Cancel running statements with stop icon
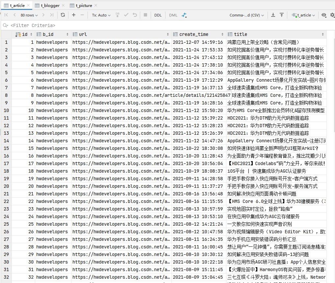Screen dimensions: 335x283 coord(145,15)
